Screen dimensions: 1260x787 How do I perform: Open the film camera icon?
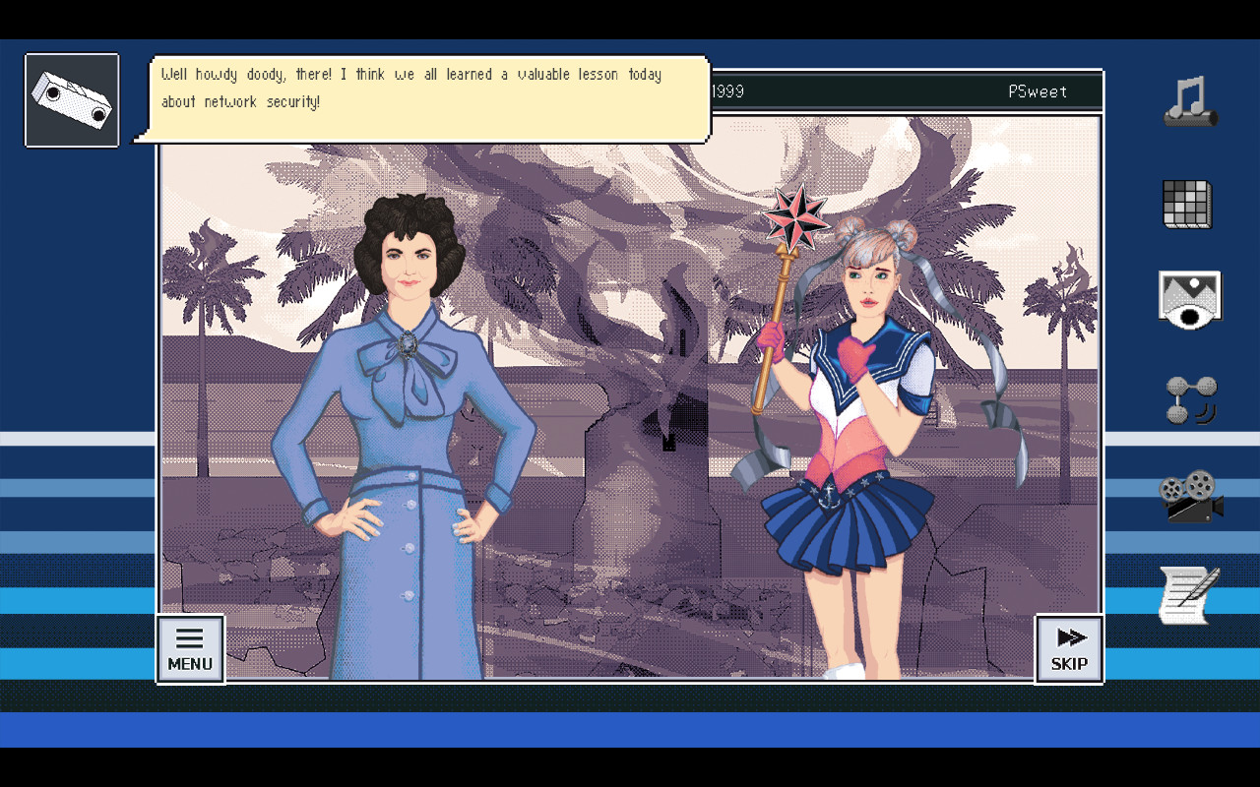coord(1190,496)
